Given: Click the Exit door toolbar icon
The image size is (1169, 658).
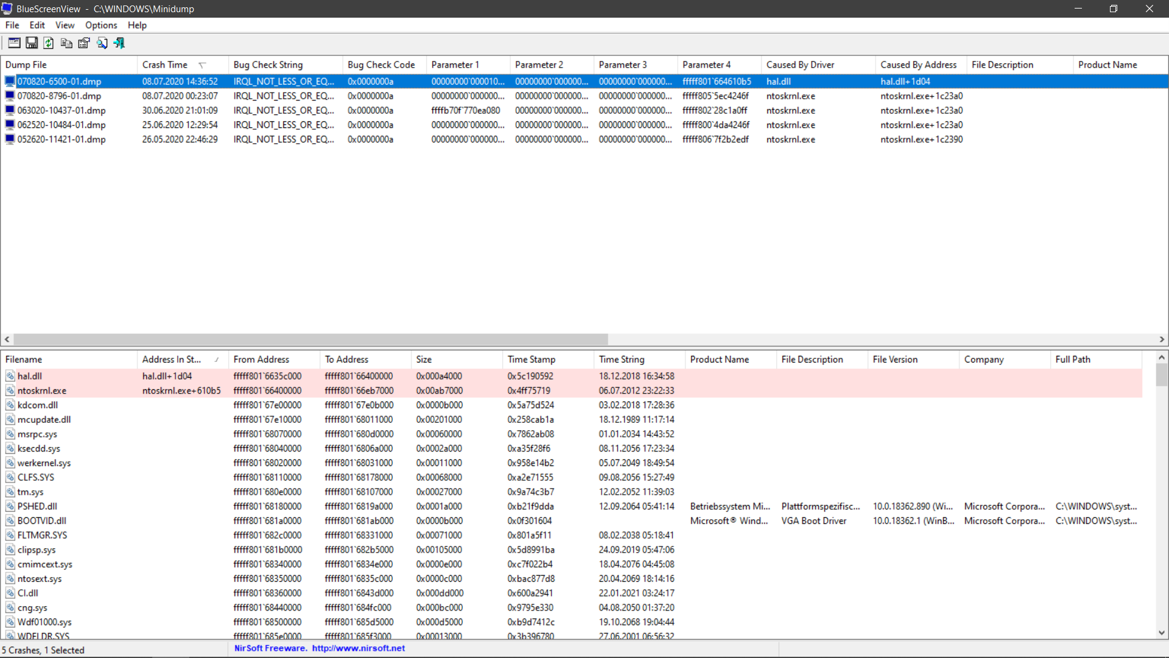Looking at the screenshot, I should [119, 43].
